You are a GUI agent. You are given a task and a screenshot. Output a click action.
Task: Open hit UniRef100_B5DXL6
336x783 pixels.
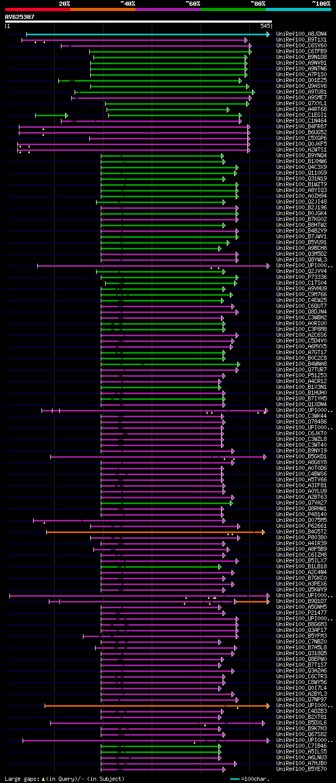click(301, 723)
